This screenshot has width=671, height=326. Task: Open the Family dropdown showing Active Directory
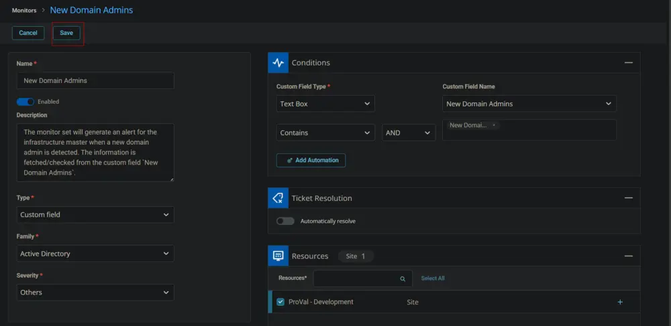point(95,254)
